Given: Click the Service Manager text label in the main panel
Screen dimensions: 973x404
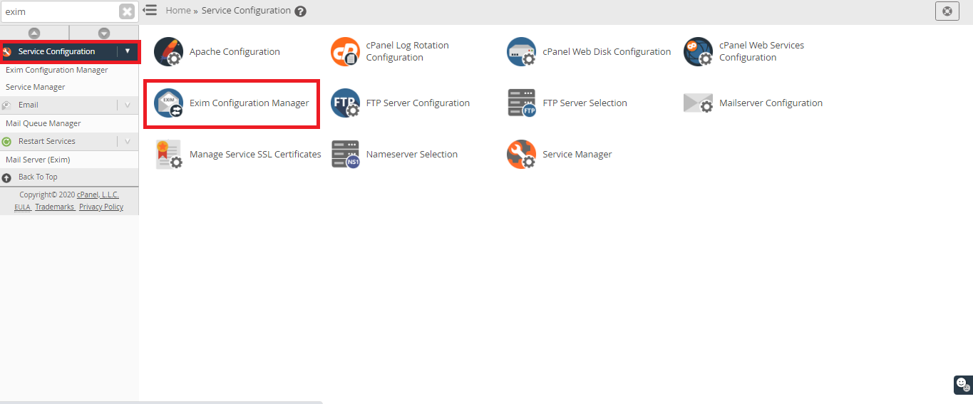Looking at the screenshot, I should point(577,155).
